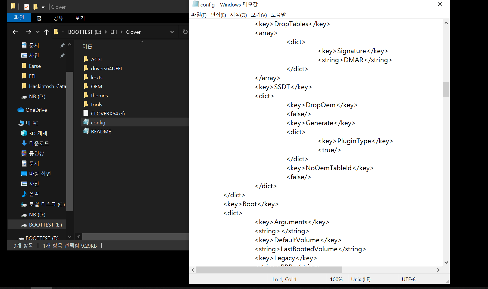
Task: Click EFI in address breadcrumb
Action: tap(114, 32)
